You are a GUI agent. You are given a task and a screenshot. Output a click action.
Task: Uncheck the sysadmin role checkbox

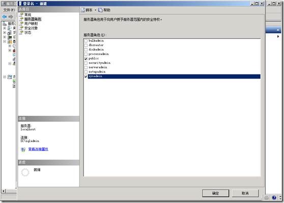86,77
